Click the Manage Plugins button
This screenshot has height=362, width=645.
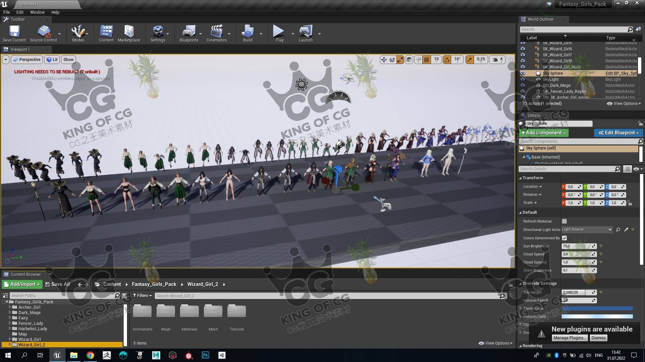[x=569, y=338]
